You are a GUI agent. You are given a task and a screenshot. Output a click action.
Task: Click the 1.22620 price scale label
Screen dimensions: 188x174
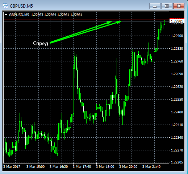point(177,87)
